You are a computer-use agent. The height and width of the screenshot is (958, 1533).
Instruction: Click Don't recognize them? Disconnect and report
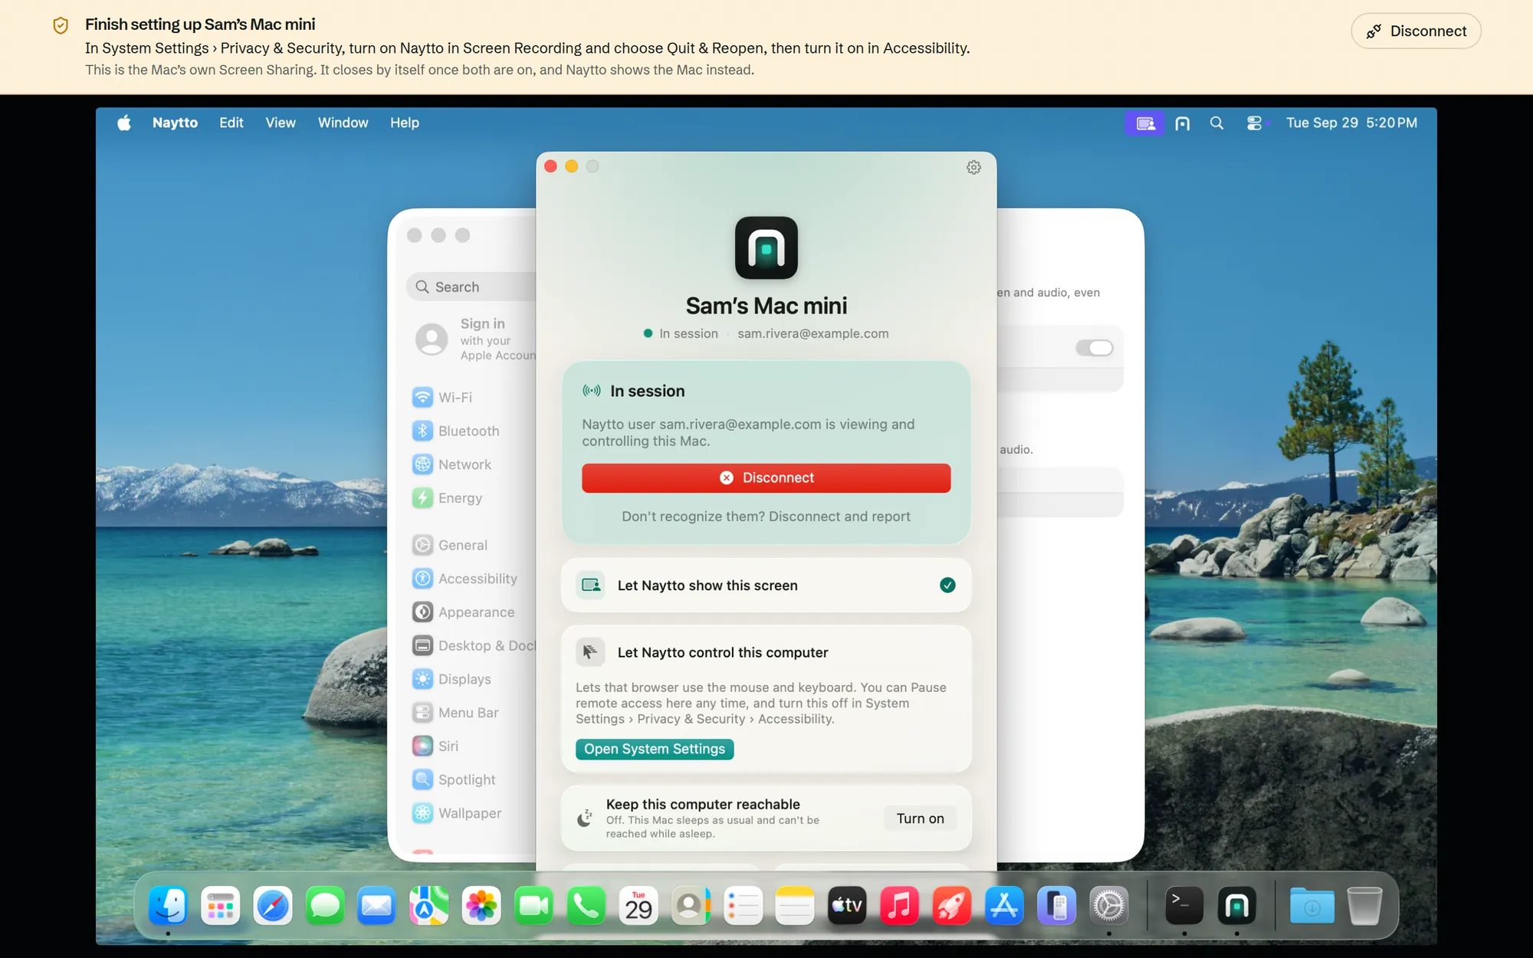coord(766,517)
